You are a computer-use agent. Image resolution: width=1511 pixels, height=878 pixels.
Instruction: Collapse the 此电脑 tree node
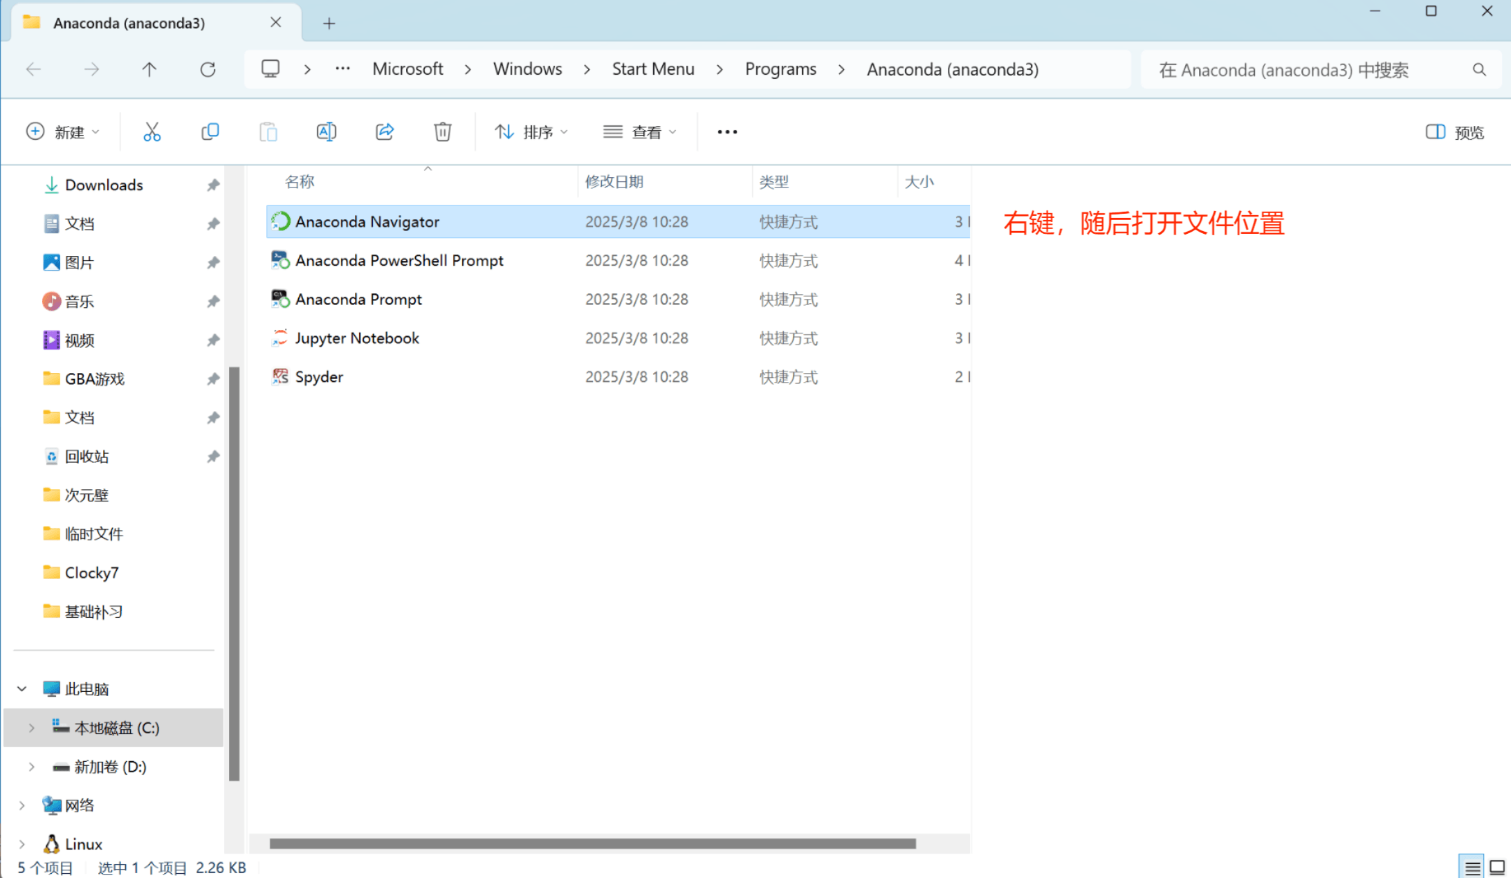pyautogui.click(x=22, y=689)
